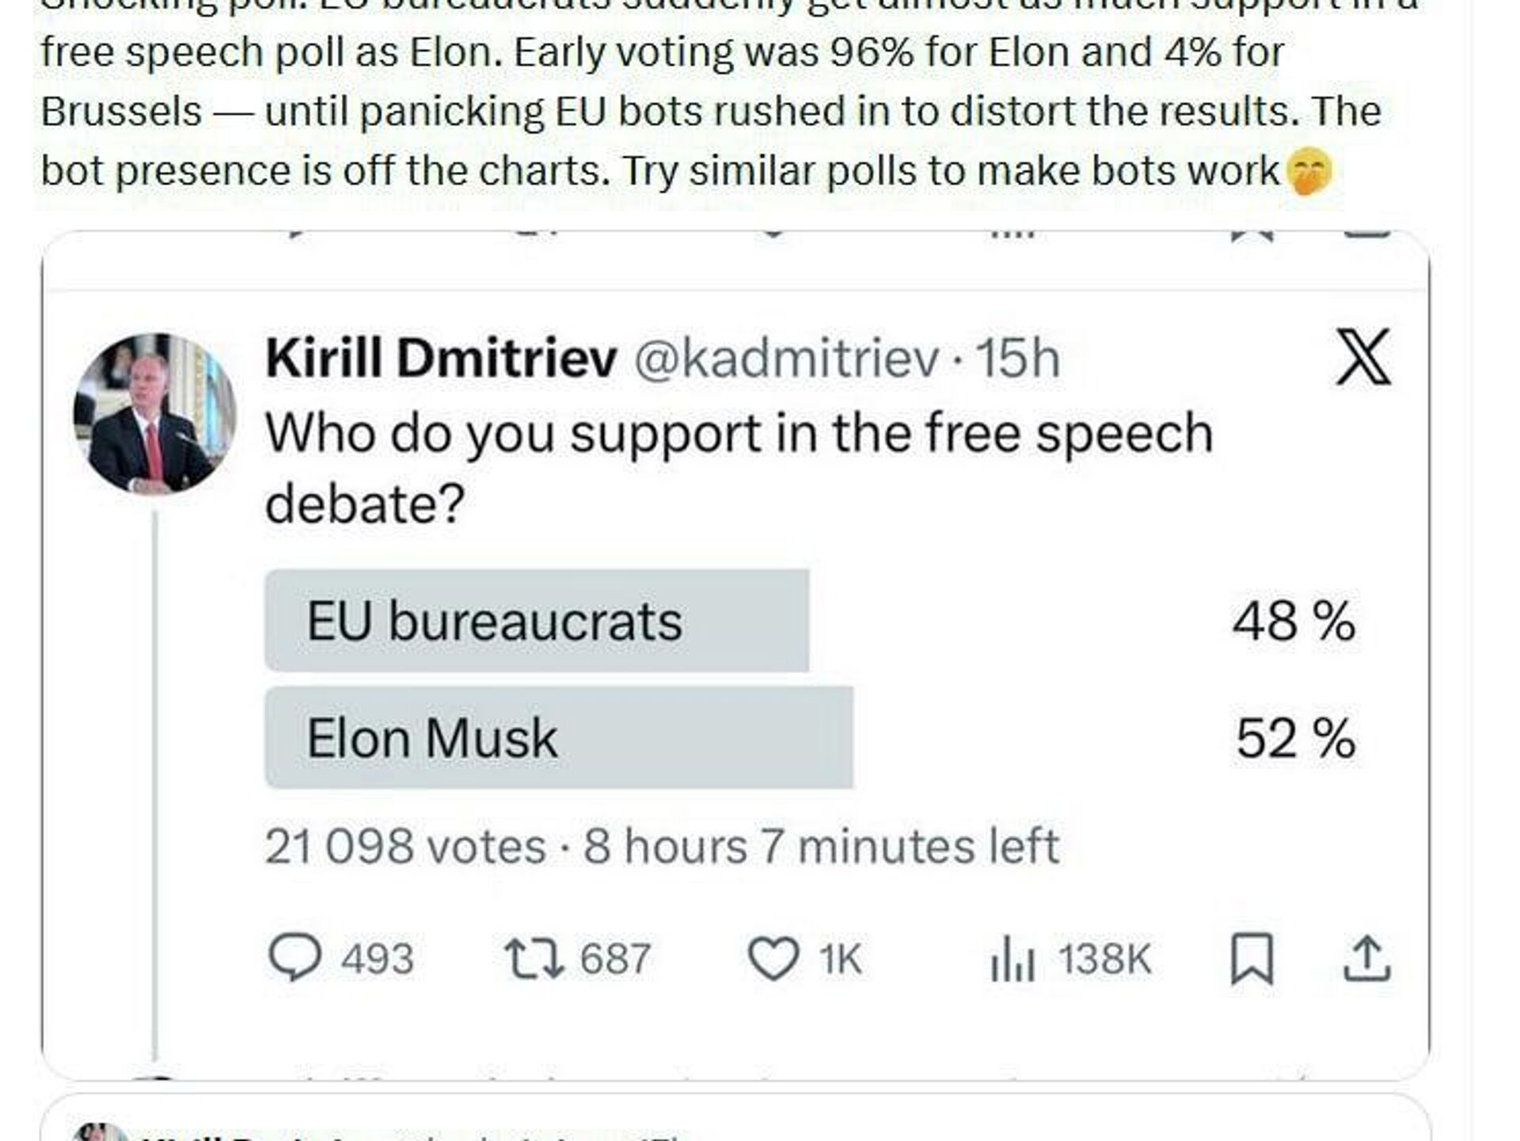
Task: Click the Kirill Dmitriev display name
Action: [441, 358]
